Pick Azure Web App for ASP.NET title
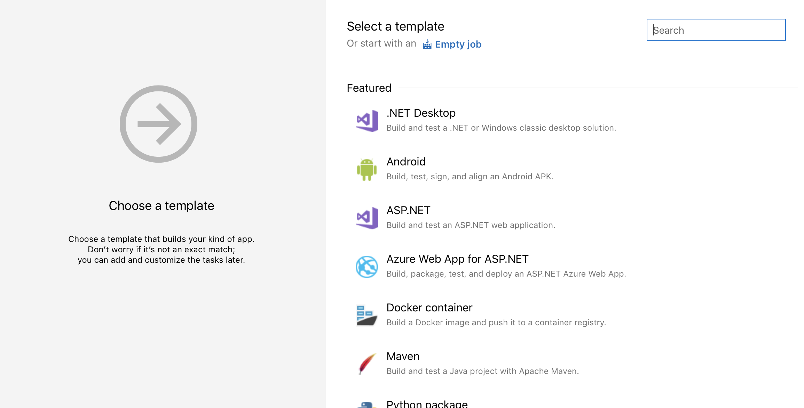The height and width of the screenshot is (408, 804). point(457,259)
